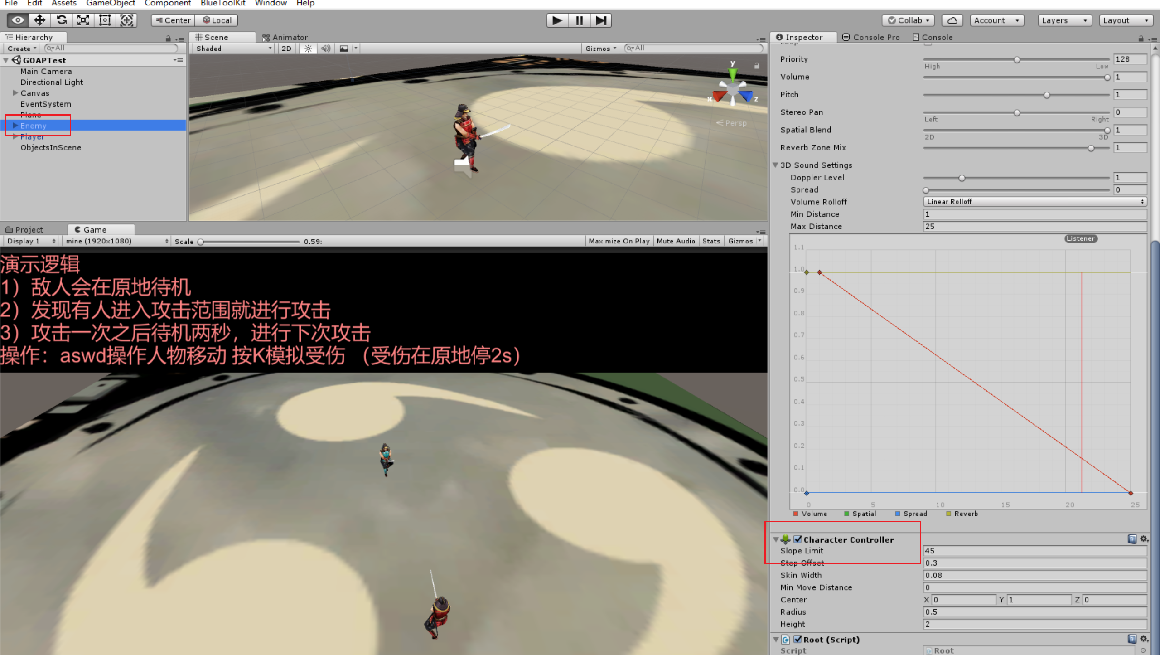Open Game resolution mine (1920x1080)
This screenshot has width=1160, height=655.
117,241
